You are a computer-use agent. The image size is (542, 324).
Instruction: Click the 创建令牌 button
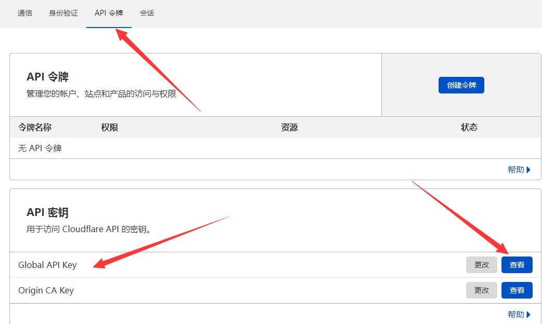(x=461, y=85)
